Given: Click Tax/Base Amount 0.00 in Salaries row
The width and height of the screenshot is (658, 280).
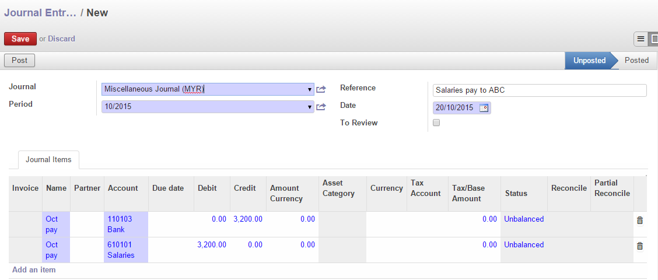Looking at the screenshot, I should pos(490,245).
